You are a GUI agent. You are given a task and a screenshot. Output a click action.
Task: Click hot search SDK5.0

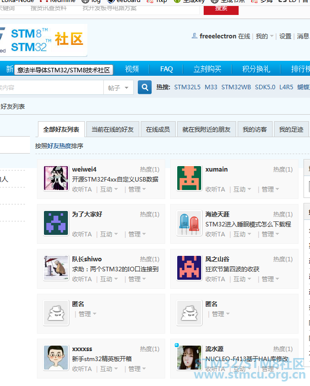(x=265, y=87)
